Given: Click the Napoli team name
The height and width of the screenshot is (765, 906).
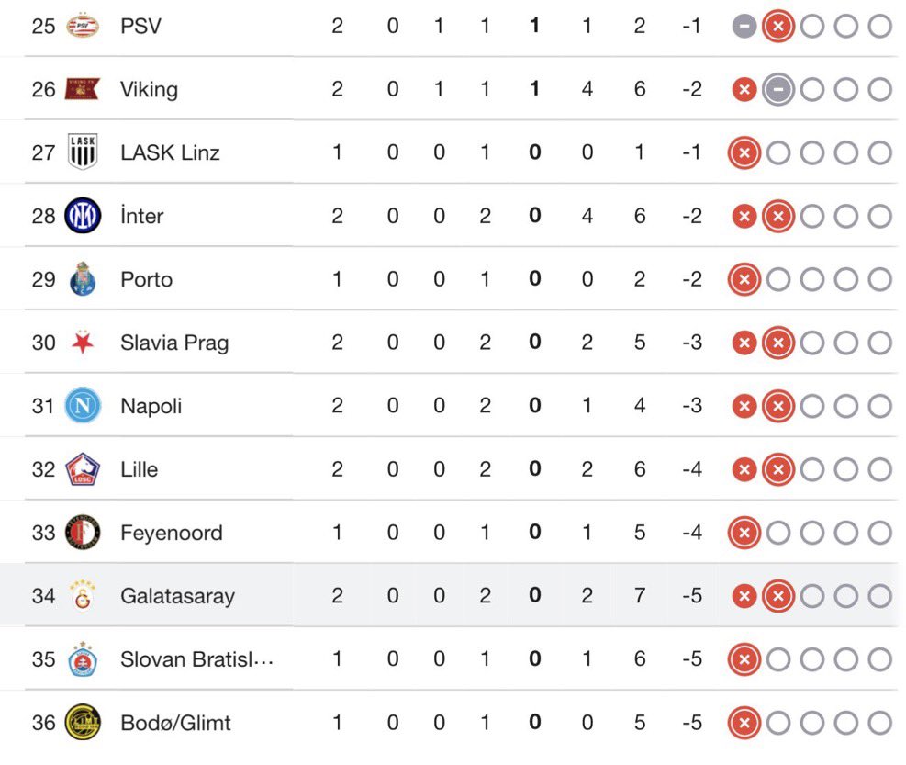Looking at the screenshot, I should pyautogui.click(x=151, y=406).
